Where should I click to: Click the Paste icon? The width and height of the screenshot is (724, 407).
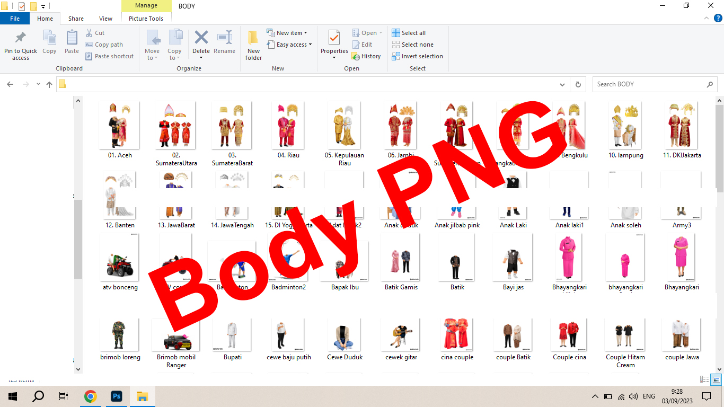[x=72, y=38]
